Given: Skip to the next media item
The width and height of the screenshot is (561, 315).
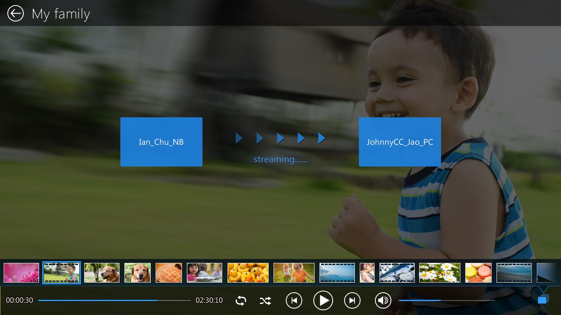Looking at the screenshot, I should click(352, 301).
